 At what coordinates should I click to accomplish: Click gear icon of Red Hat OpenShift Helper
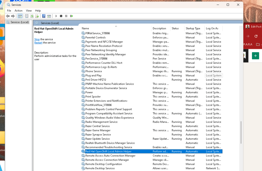(x=83, y=151)
